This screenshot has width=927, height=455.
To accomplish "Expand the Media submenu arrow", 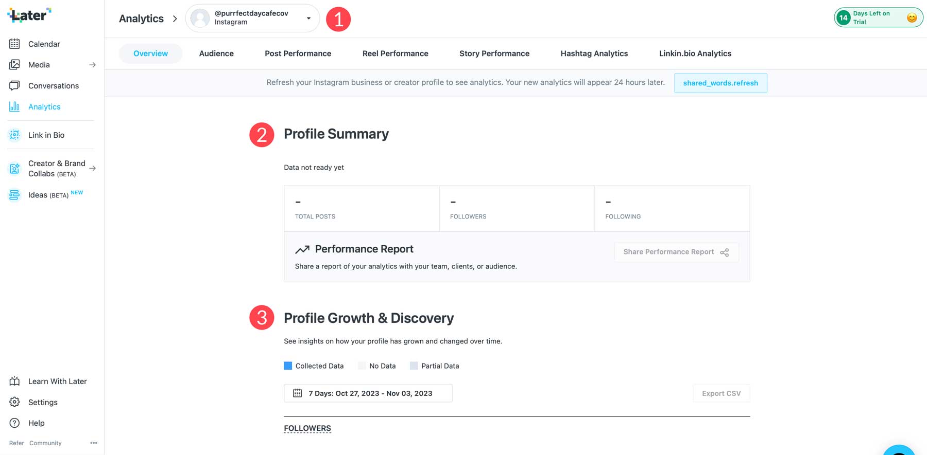I will point(92,65).
